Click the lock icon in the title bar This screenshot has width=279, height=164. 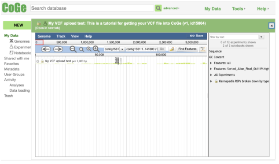click(39, 23)
